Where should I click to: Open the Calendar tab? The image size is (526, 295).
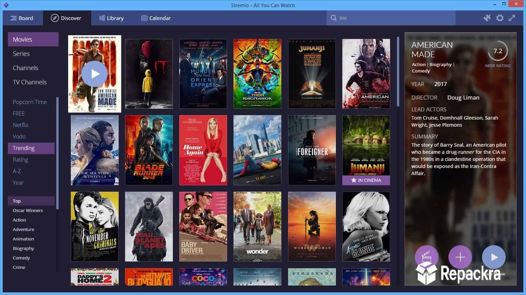156,18
